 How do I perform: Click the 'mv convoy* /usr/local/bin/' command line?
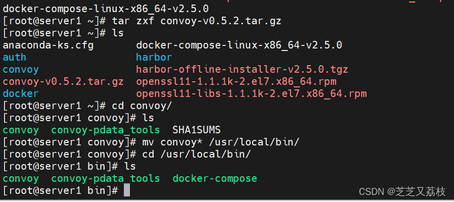220,142
